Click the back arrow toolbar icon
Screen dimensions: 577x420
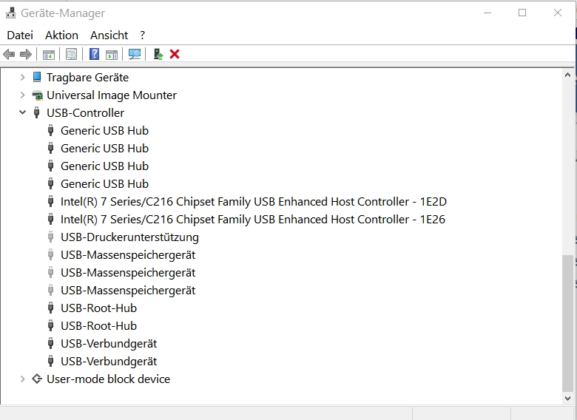pyautogui.click(x=9, y=54)
